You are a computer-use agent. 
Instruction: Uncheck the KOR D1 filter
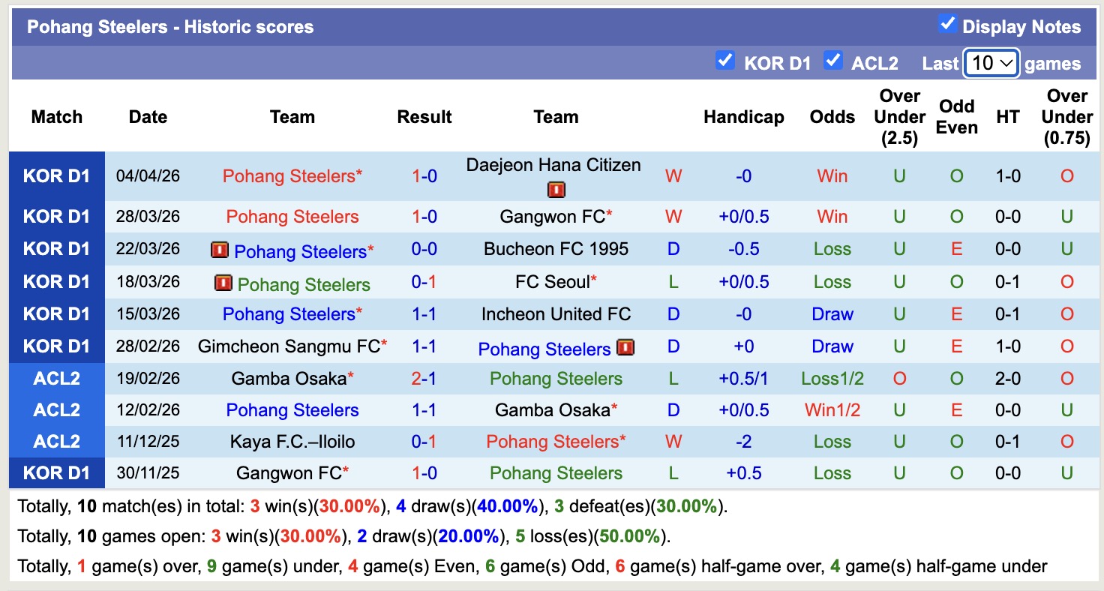[x=724, y=61]
